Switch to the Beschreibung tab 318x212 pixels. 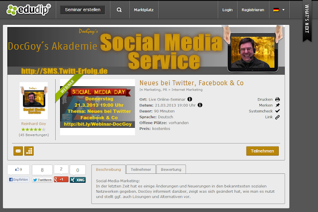coord(108,169)
